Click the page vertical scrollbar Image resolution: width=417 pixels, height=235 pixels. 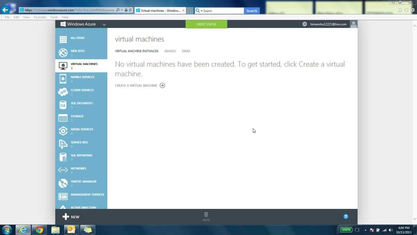tap(414, 122)
